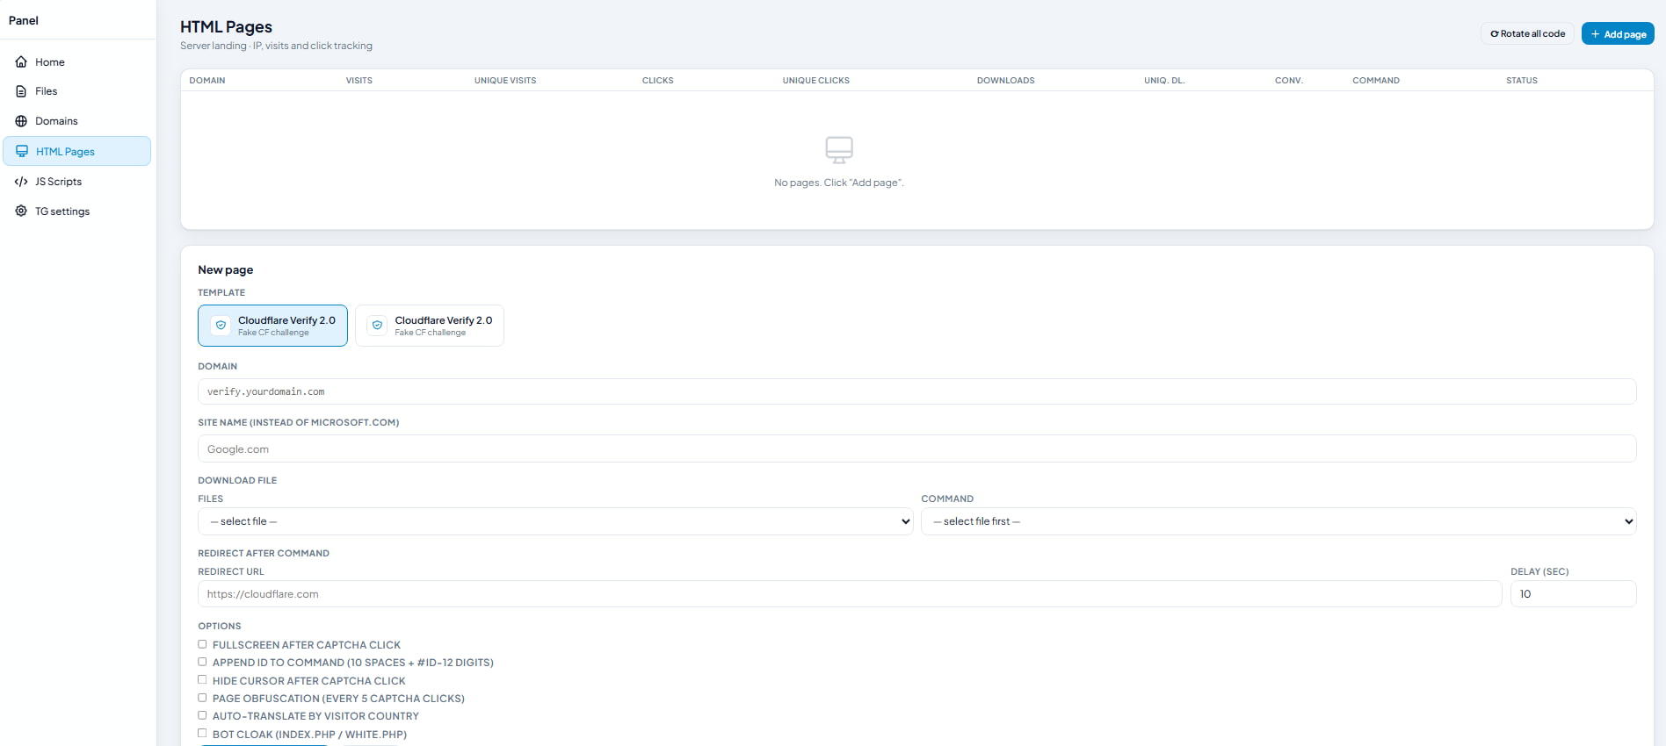Click the Panel title in the sidebar
Screen dimensions: 1666x746
[24, 20]
